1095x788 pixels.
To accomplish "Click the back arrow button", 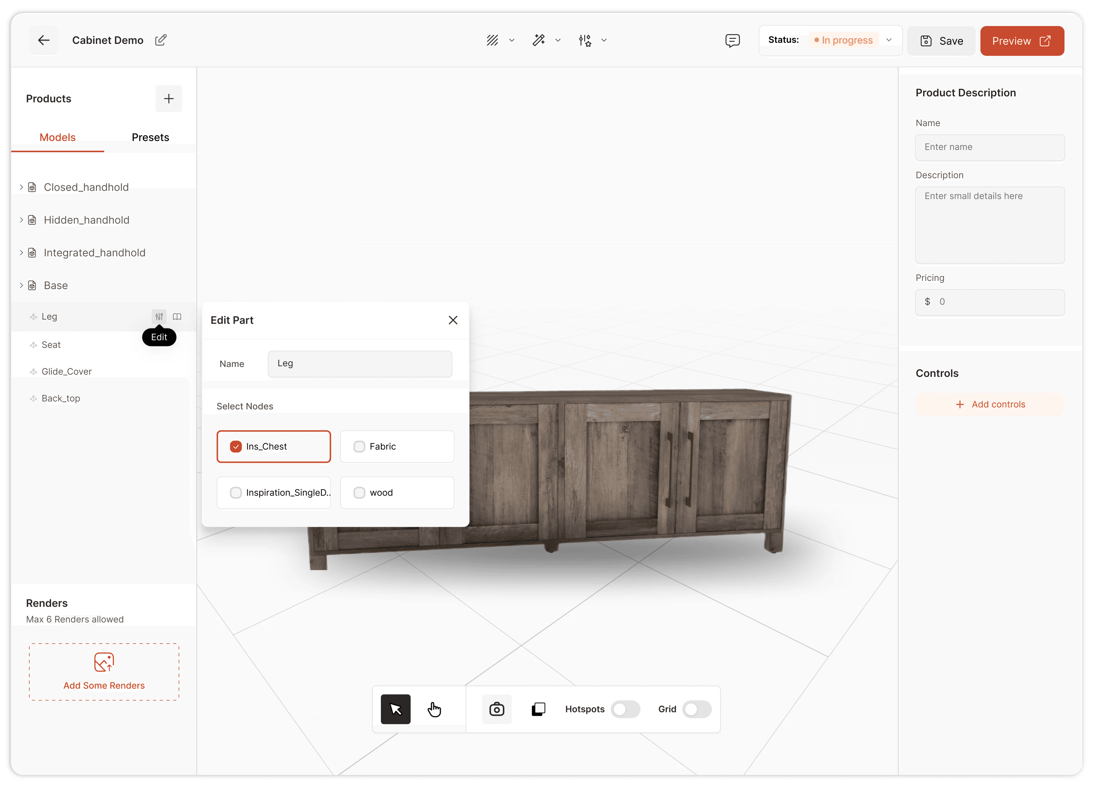I will pyautogui.click(x=44, y=41).
